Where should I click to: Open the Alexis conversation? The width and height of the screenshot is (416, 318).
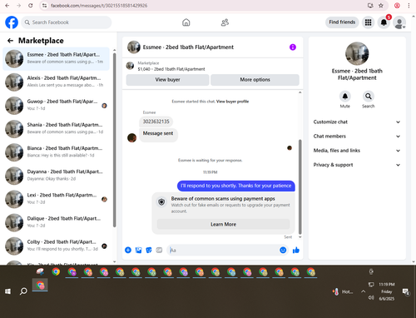point(56,82)
